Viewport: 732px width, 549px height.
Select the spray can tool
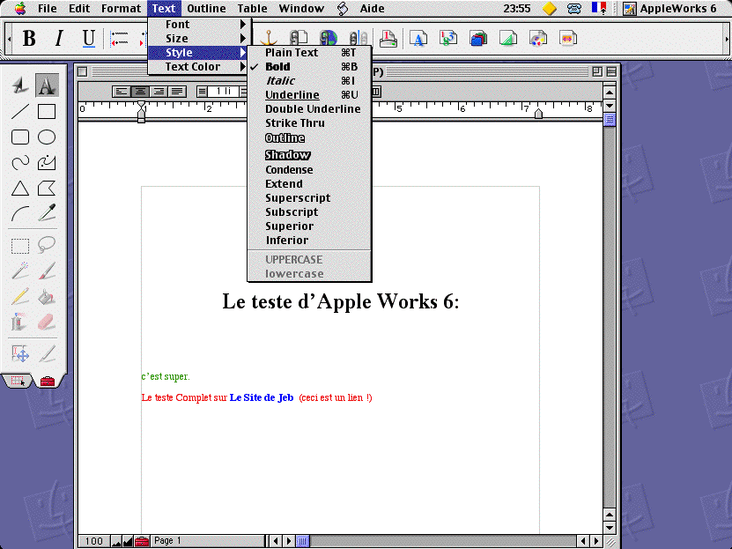20,323
